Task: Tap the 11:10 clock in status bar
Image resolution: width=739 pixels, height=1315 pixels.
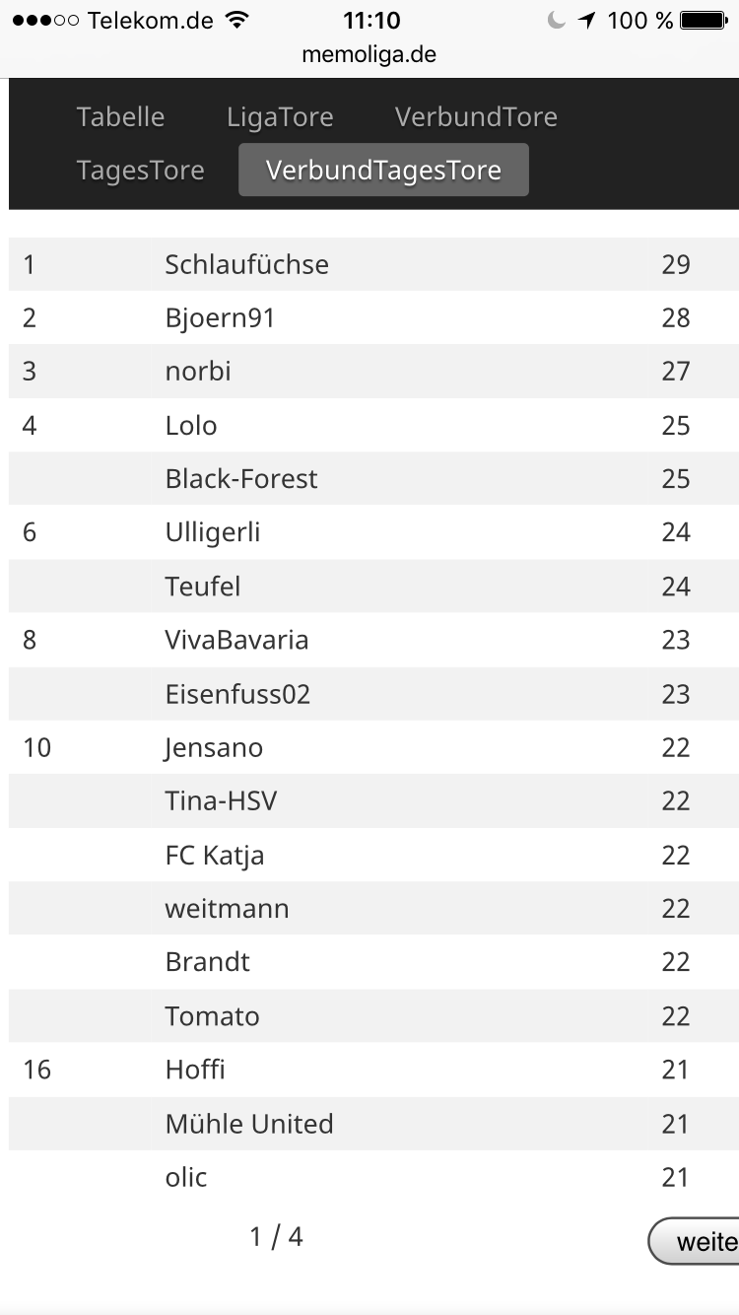Action: coord(371,20)
